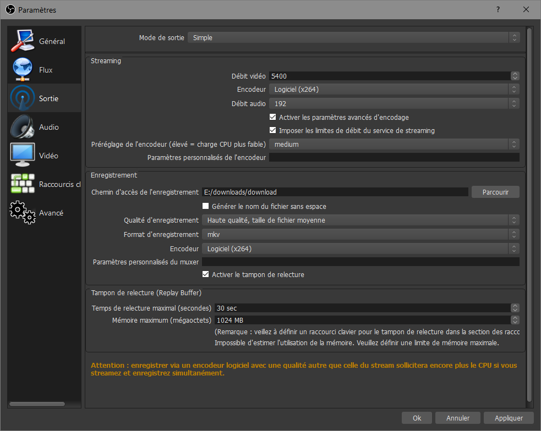541x431 pixels.
Task: Click the Parcourir button
Action: coord(495,192)
